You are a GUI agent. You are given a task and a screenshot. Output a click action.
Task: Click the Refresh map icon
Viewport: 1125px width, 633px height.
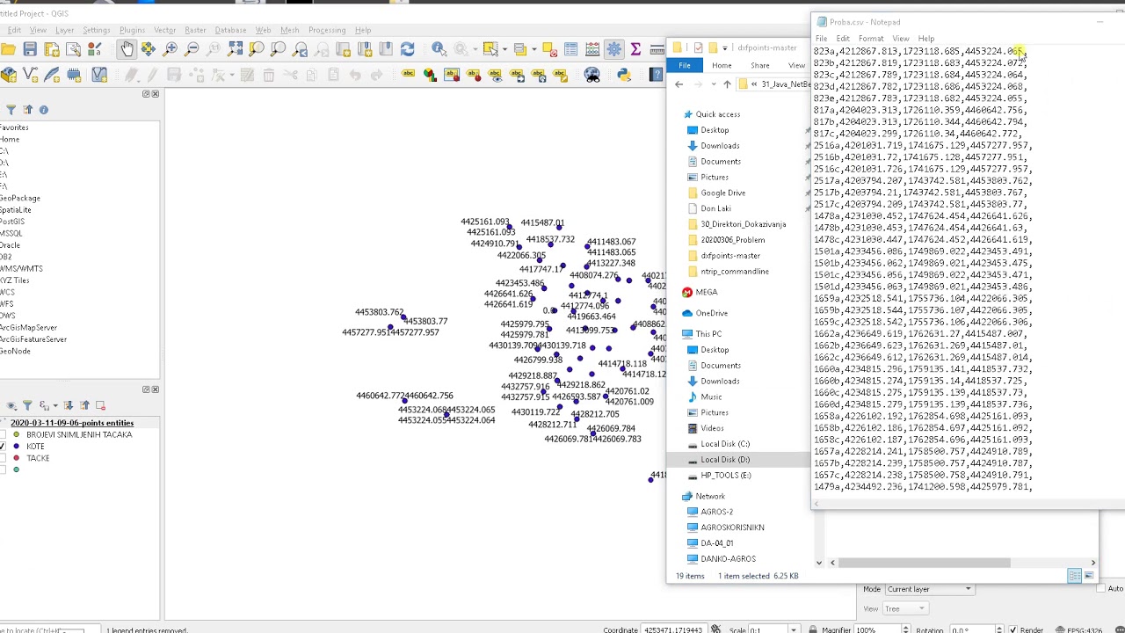pos(407,49)
